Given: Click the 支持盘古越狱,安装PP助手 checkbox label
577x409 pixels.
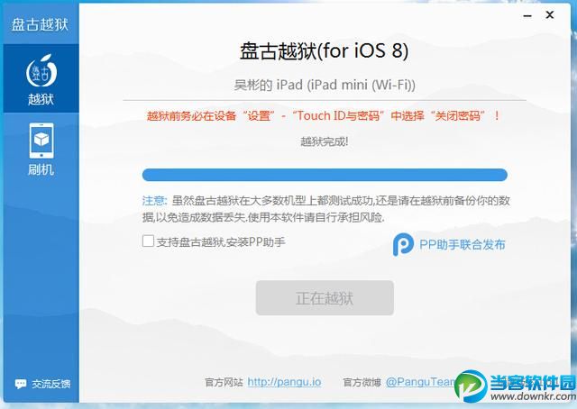Looking at the screenshot, I should tap(221, 242).
